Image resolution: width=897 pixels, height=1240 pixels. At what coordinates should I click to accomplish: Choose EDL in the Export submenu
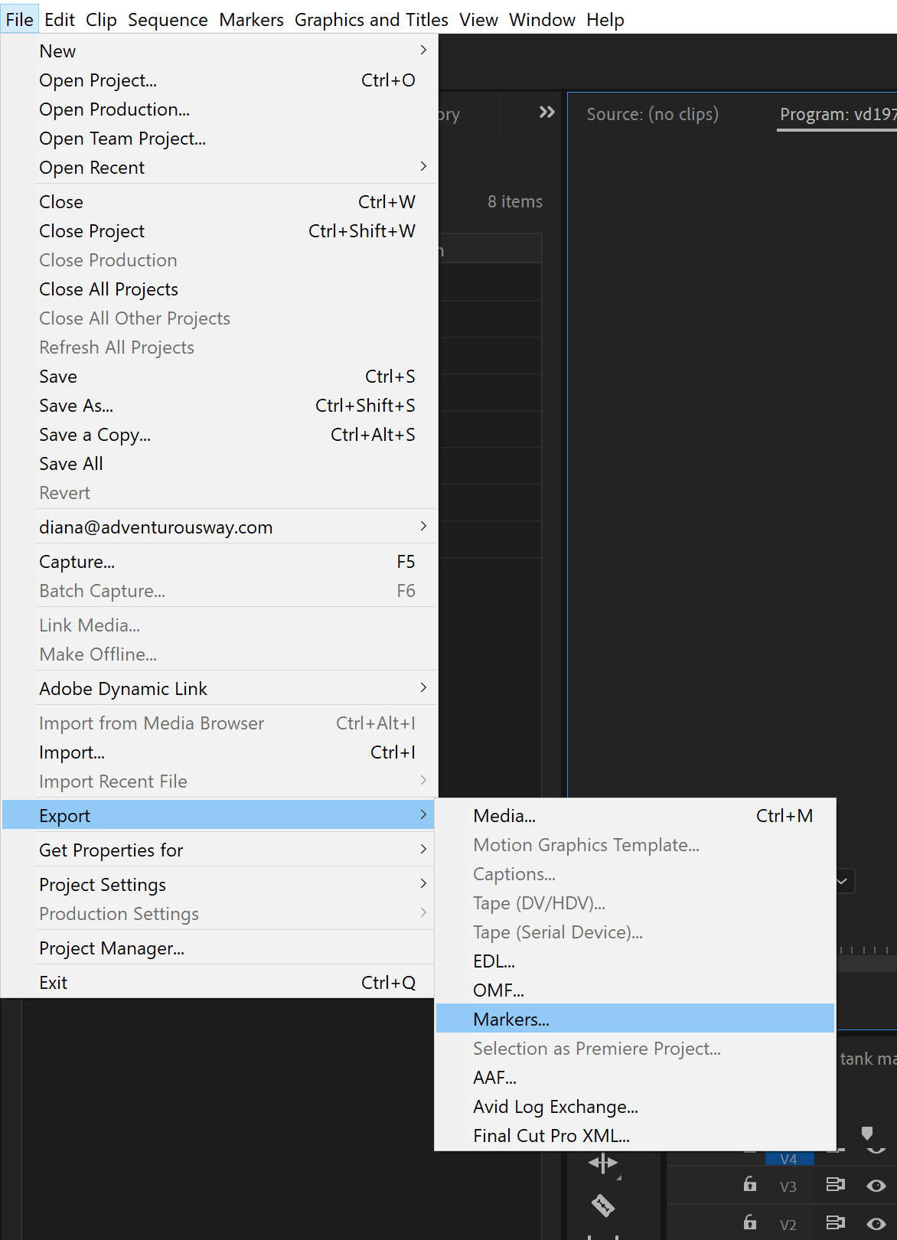(x=635, y=961)
